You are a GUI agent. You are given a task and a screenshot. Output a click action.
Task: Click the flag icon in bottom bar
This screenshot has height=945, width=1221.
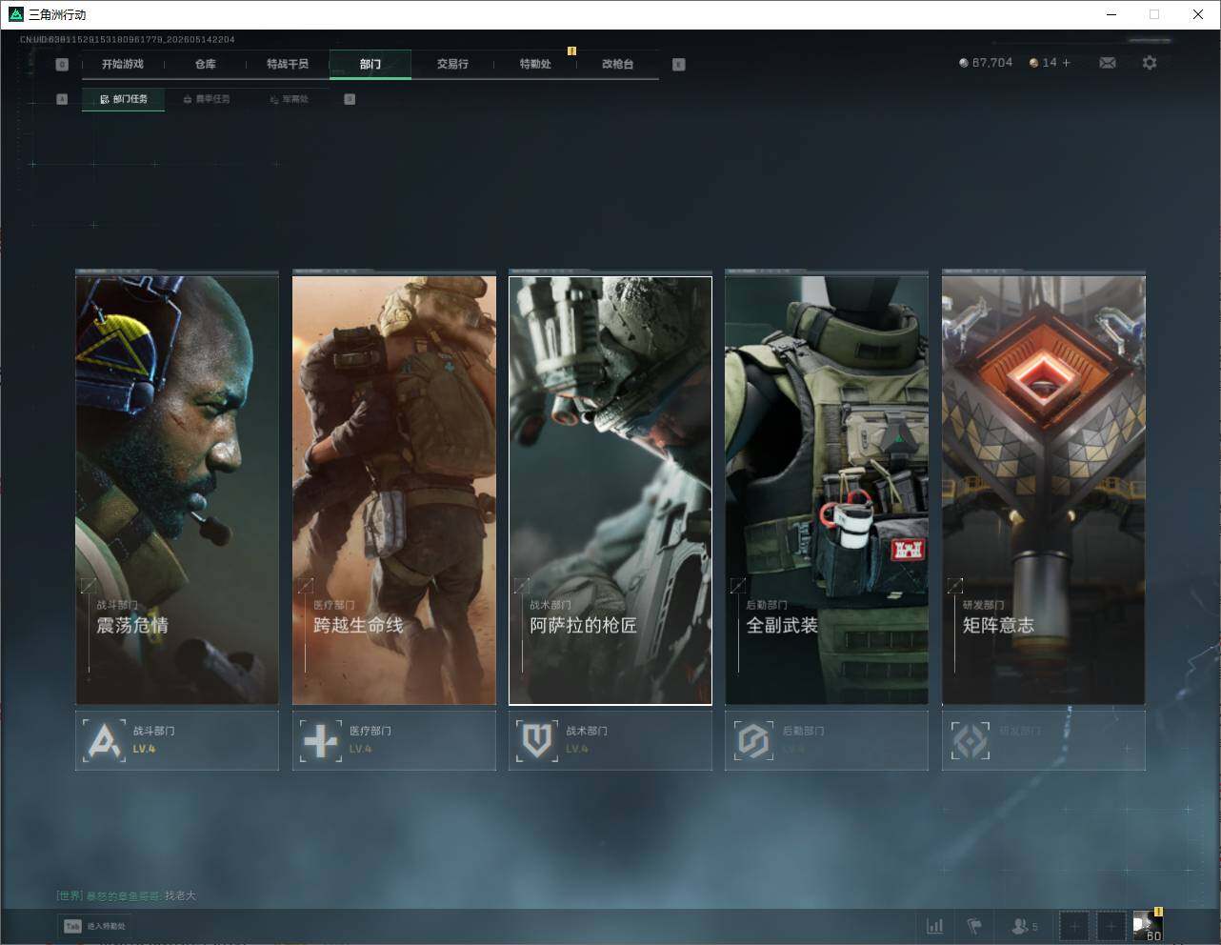[974, 926]
